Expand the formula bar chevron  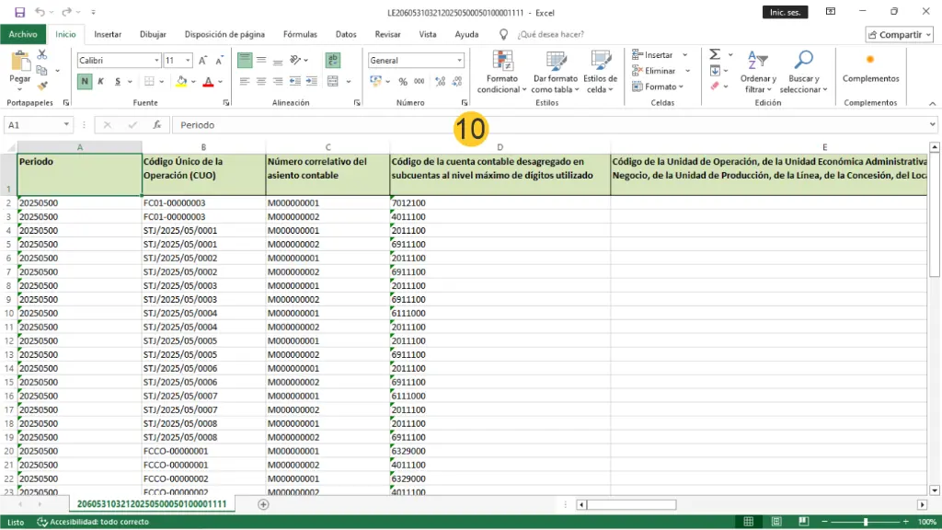coord(933,124)
